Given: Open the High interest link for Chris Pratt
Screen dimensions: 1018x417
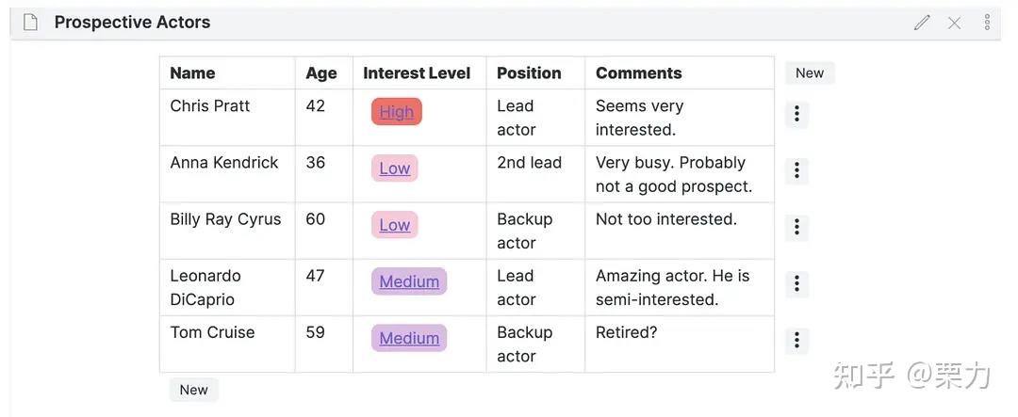Looking at the screenshot, I should point(397,112).
